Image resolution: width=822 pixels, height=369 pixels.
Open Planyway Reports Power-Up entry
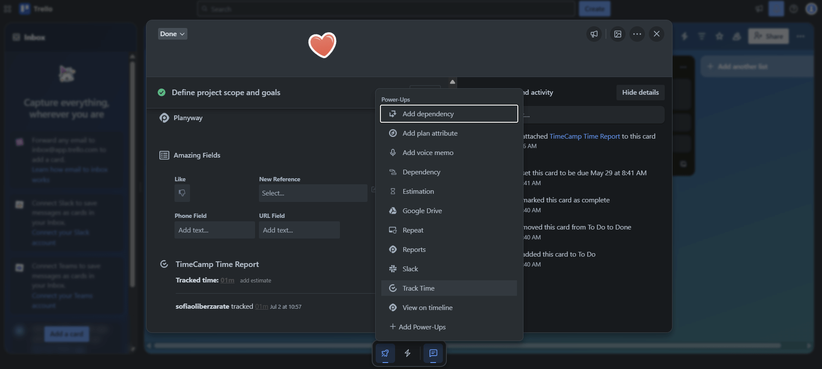click(449, 249)
